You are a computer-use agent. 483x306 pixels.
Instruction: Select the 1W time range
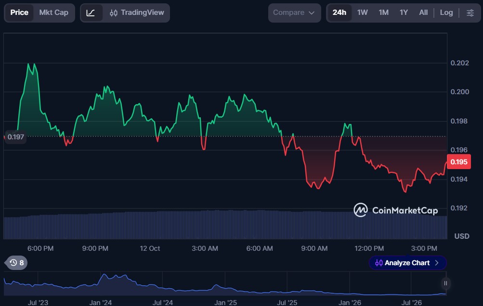click(x=363, y=12)
